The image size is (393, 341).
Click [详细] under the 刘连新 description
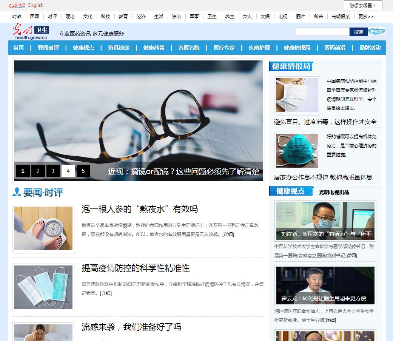(351, 256)
